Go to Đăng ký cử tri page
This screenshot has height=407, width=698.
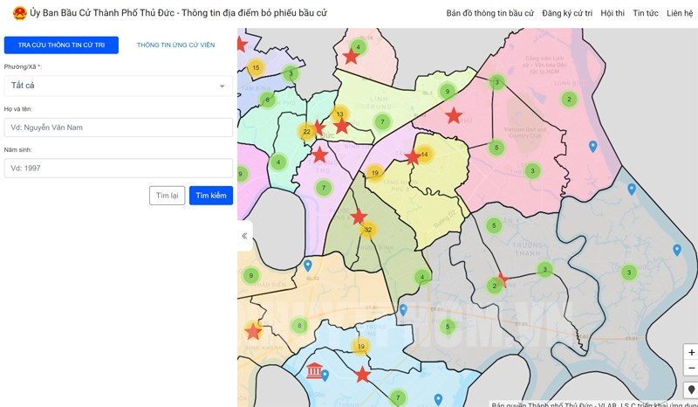coord(566,14)
